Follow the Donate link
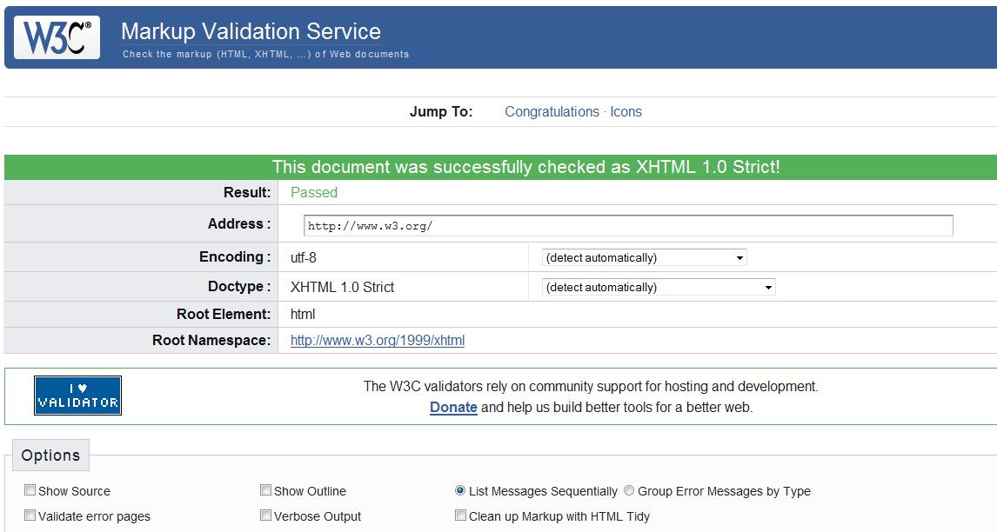This screenshot has height=532, width=997. (453, 408)
